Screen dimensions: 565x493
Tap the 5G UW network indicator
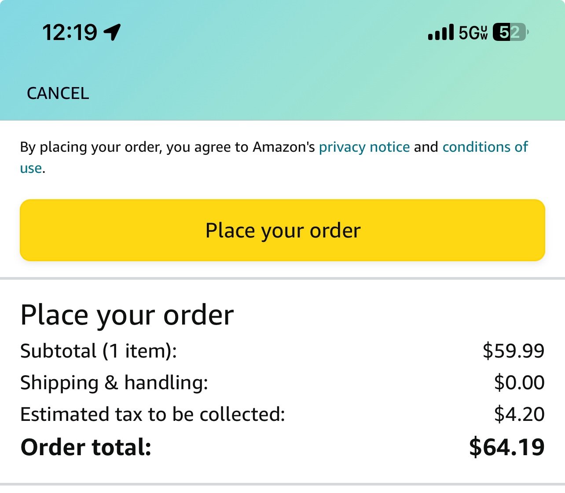(473, 33)
